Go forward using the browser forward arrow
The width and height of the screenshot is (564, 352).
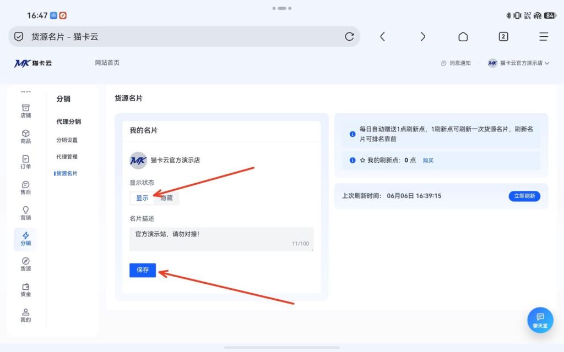point(422,37)
